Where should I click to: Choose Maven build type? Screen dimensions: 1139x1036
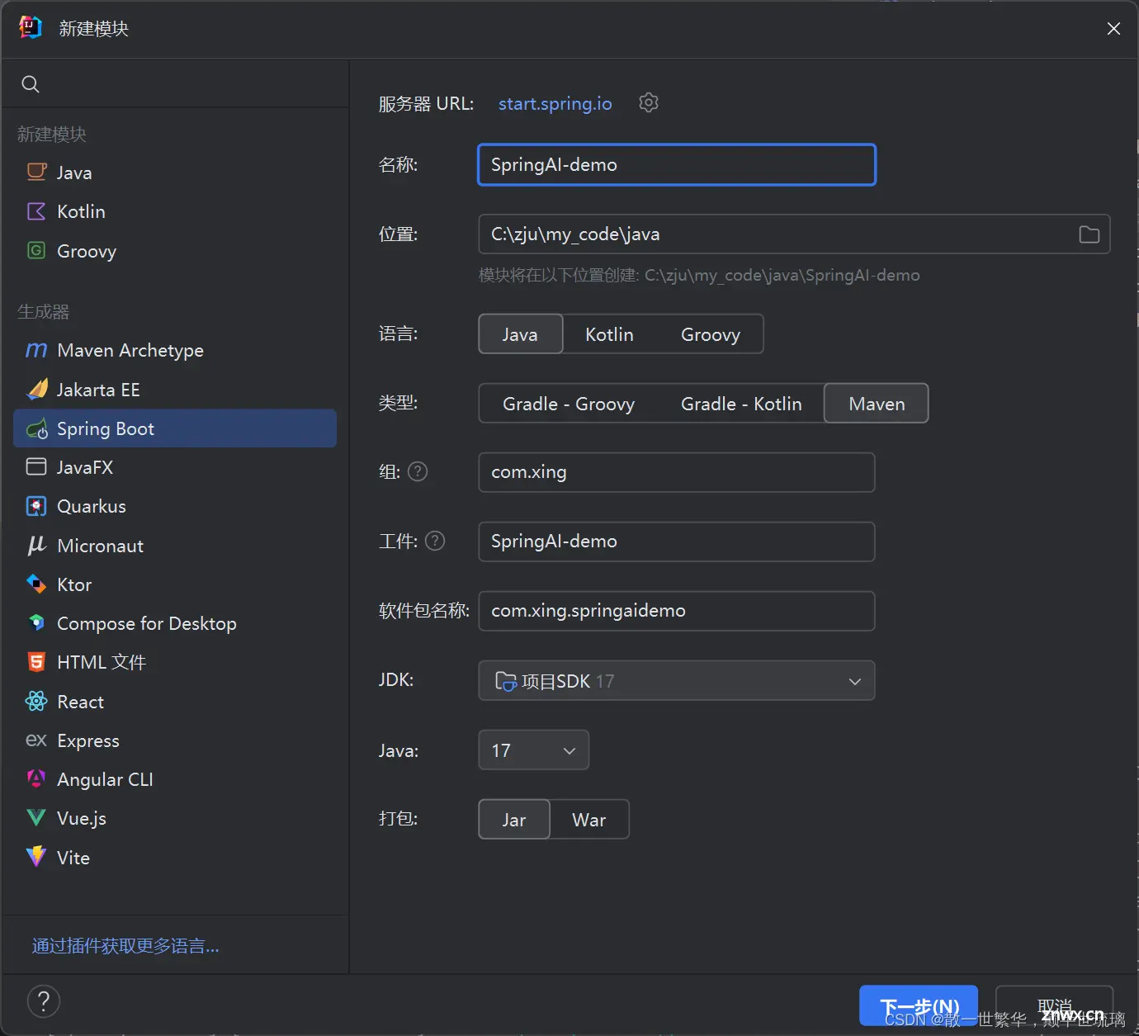[x=877, y=404]
